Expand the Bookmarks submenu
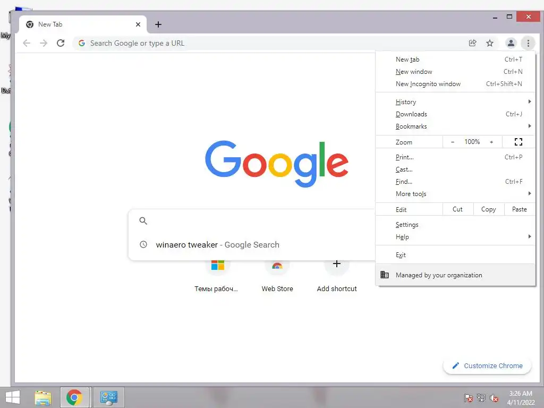Image resolution: width=544 pixels, height=408 pixels. tap(455, 126)
